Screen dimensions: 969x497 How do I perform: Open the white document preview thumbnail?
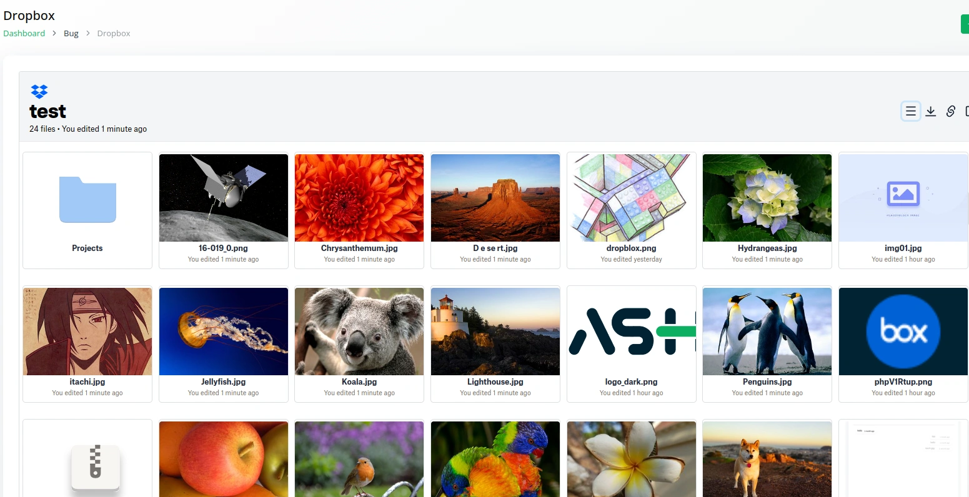pyautogui.click(x=903, y=459)
